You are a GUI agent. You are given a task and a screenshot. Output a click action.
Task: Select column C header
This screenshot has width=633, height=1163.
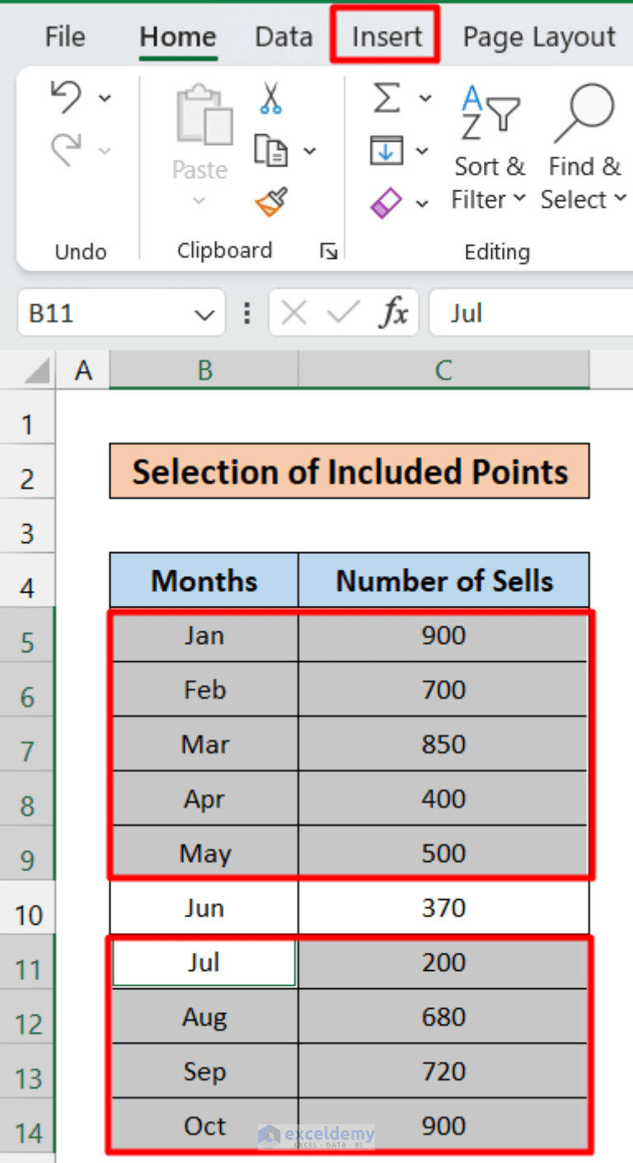pos(443,371)
